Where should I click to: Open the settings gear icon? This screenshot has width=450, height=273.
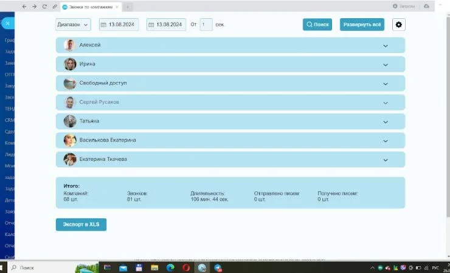(399, 25)
